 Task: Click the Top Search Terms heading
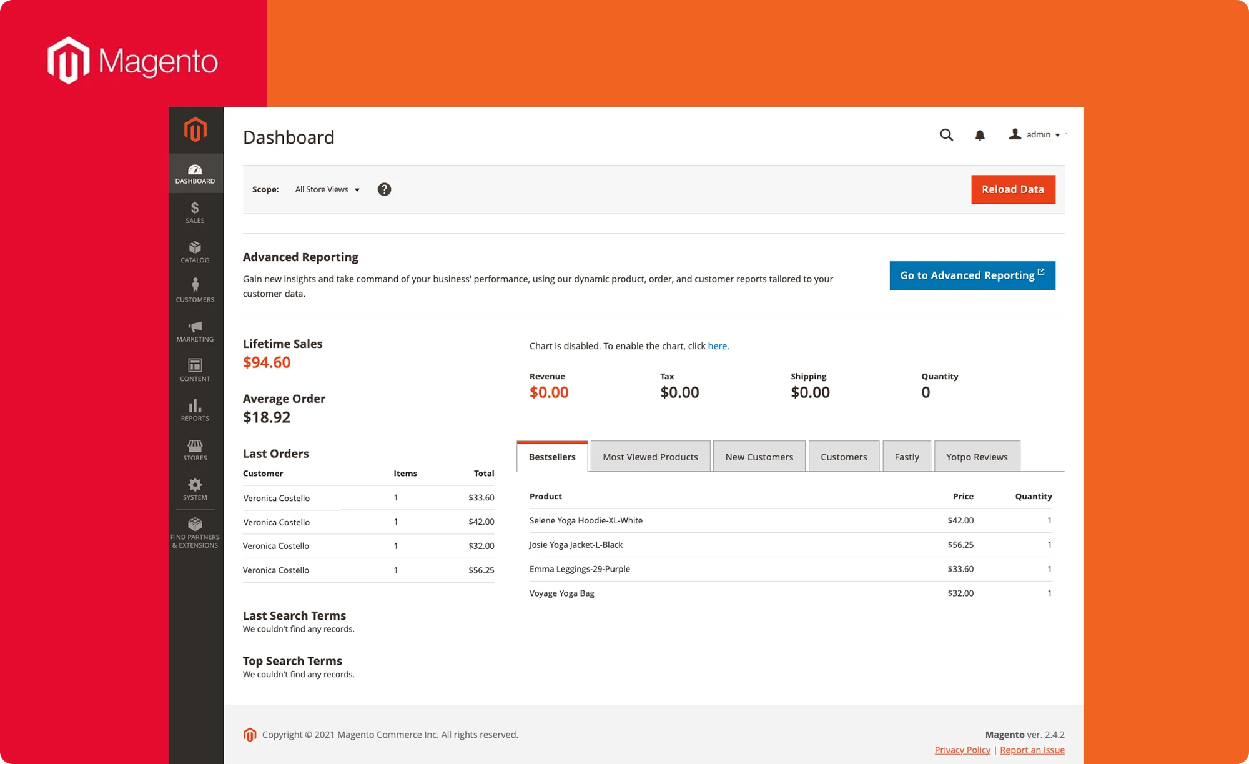292,661
